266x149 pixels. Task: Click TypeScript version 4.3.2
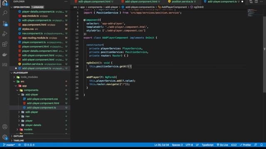coord(234,145)
